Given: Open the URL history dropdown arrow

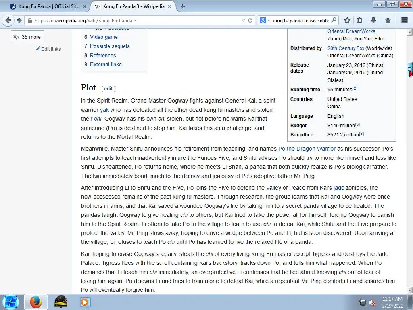Looking at the screenshot, I should coord(243,20).
